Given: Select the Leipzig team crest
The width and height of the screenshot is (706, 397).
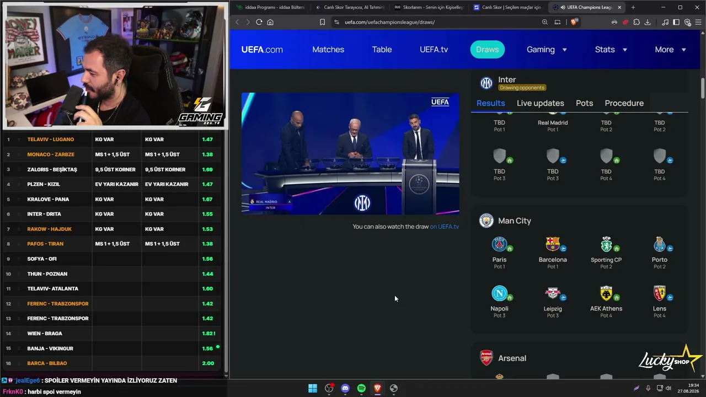Looking at the screenshot, I should coord(553,293).
